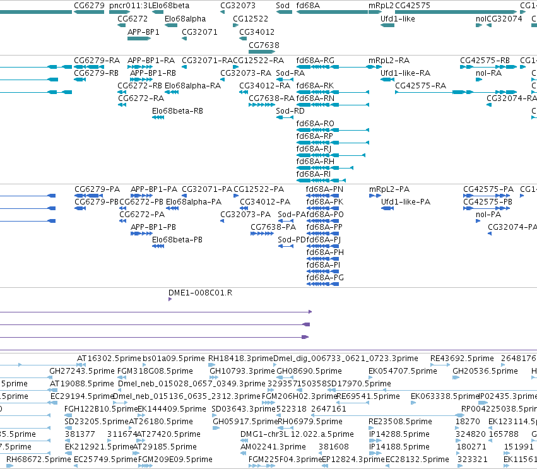Click the fd68A-PN protein label

(325, 189)
